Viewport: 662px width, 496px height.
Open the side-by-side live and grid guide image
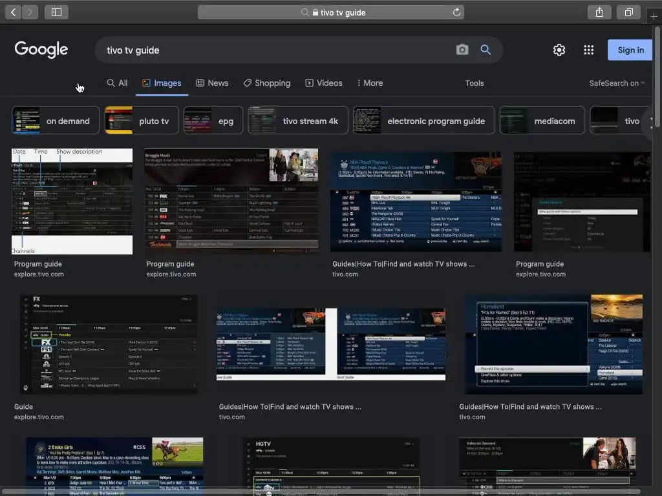[331, 344]
